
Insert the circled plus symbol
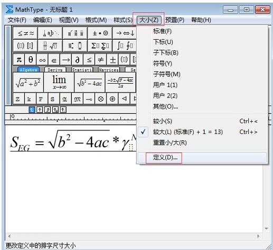tap(112, 99)
